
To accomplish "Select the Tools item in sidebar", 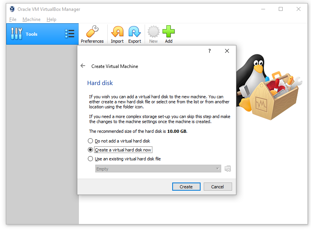I will pyautogui.click(x=31, y=34).
